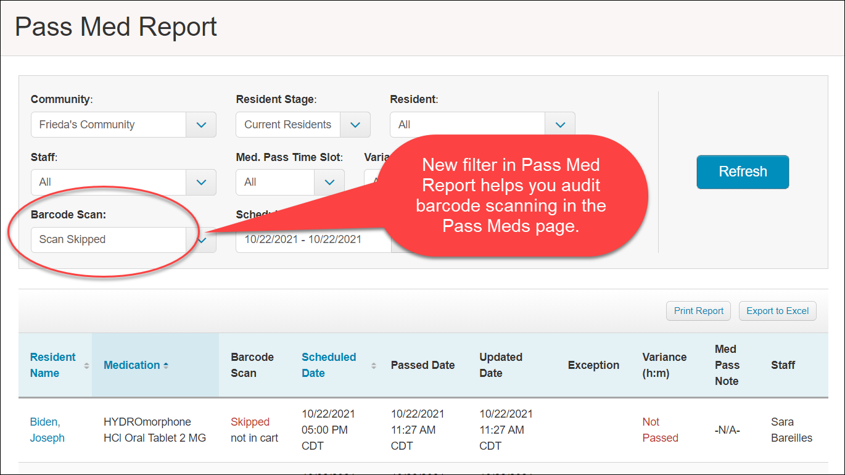Image resolution: width=845 pixels, height=475 pixels.
Task: Sort the Scheduled Date column using its arrows
Action: tap(373, 365)
